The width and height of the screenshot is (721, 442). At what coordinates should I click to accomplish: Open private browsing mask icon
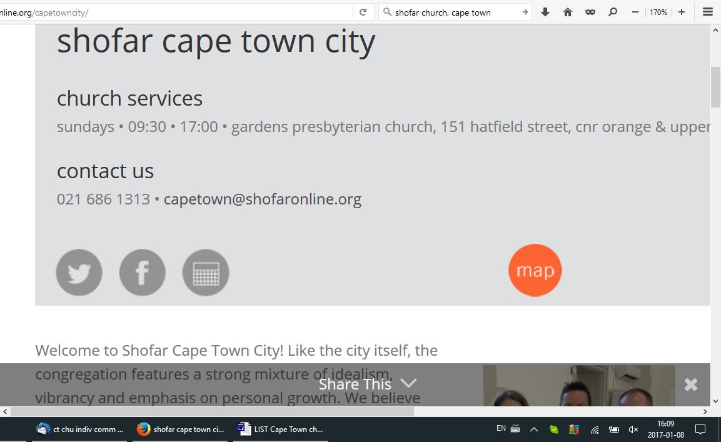coord(590,13)
